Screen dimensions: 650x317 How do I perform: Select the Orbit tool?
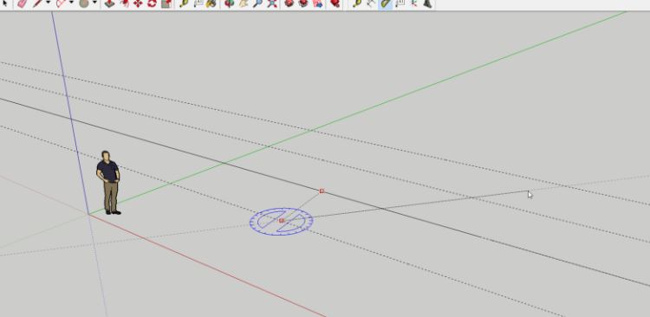(x=229, y=4)
